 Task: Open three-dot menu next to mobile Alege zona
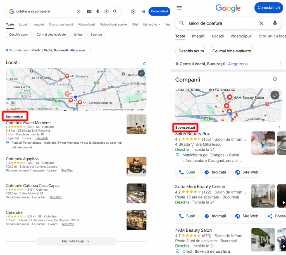click(x=280, y=64)
